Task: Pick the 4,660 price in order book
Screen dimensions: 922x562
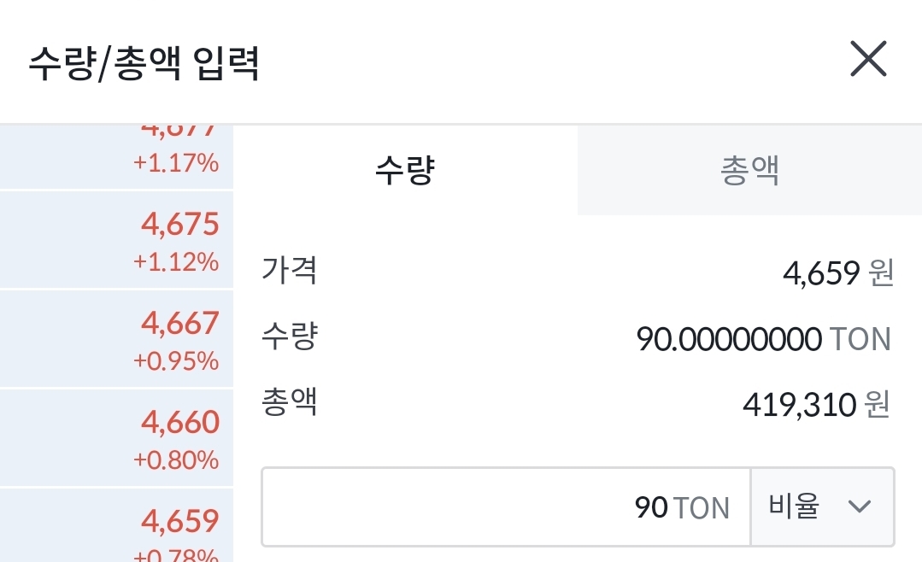Action: coord(180,422)
